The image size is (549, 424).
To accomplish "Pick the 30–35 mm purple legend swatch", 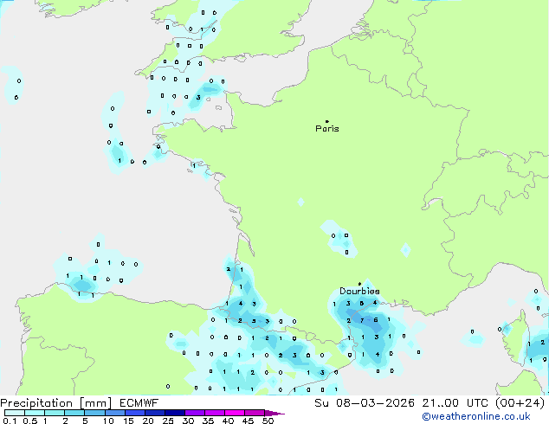I will [195, 413].
